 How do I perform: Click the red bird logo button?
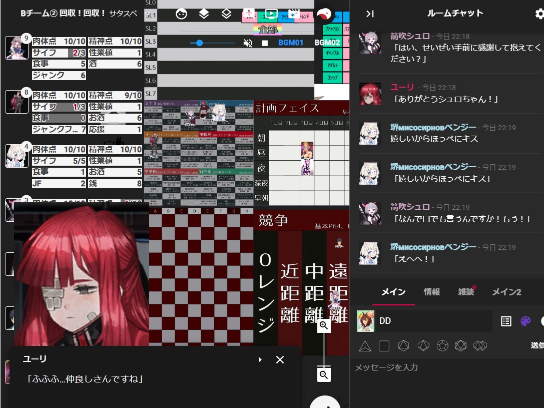pos(324,15)
